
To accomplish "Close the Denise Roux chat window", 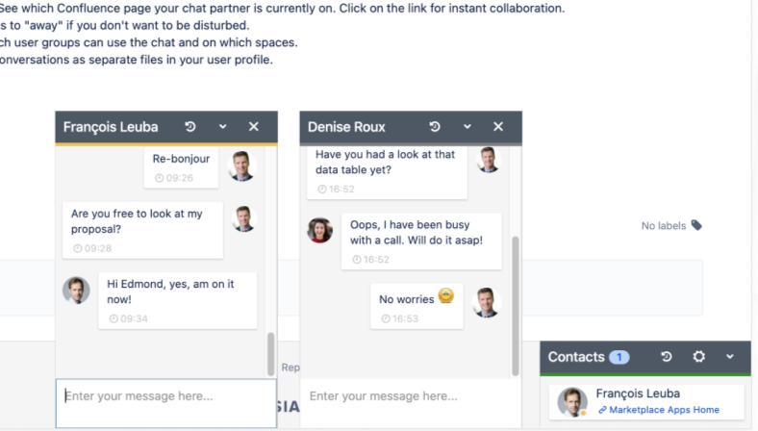I will (x=498, y=127).
